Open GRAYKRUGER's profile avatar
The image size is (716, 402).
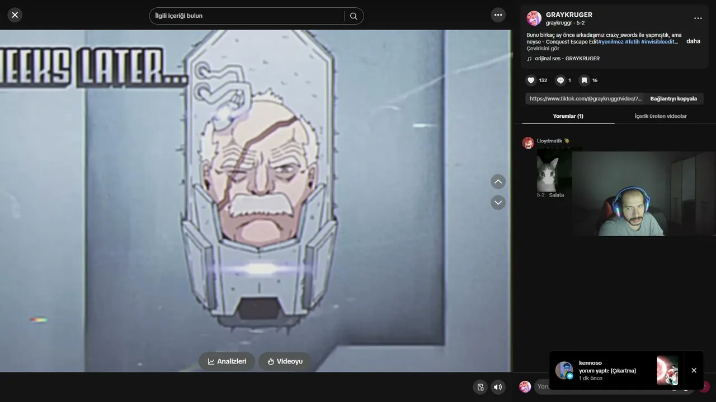pos(534,18)
